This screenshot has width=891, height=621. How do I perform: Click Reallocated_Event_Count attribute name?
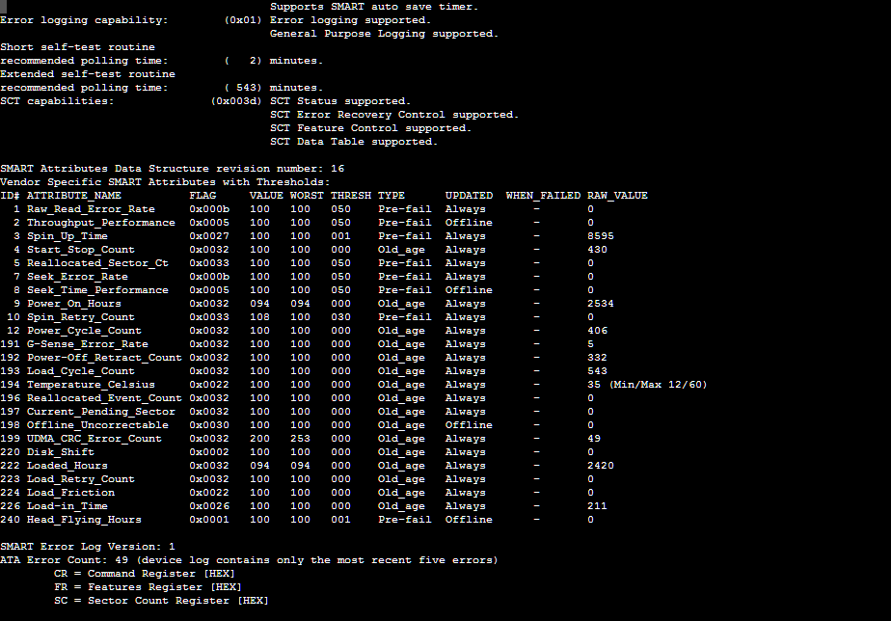(x=104, y=398)
